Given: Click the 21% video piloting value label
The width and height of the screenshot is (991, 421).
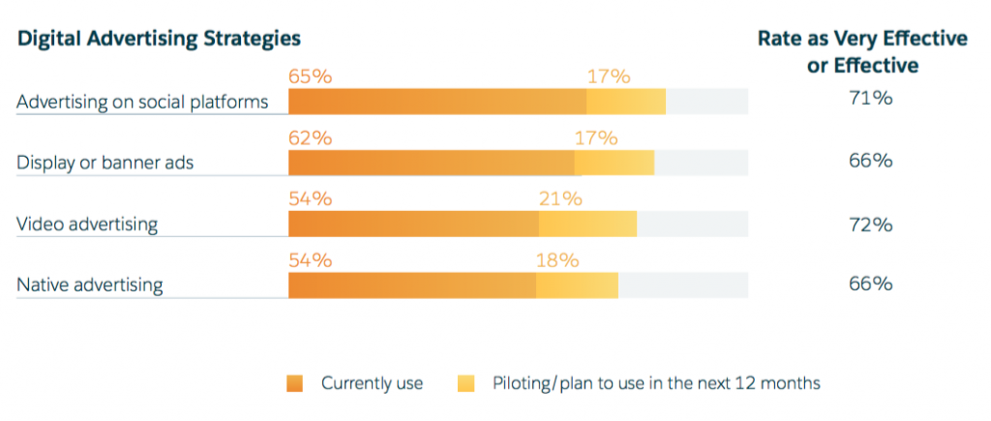Looking at the screenshot, I should point(560,198).
